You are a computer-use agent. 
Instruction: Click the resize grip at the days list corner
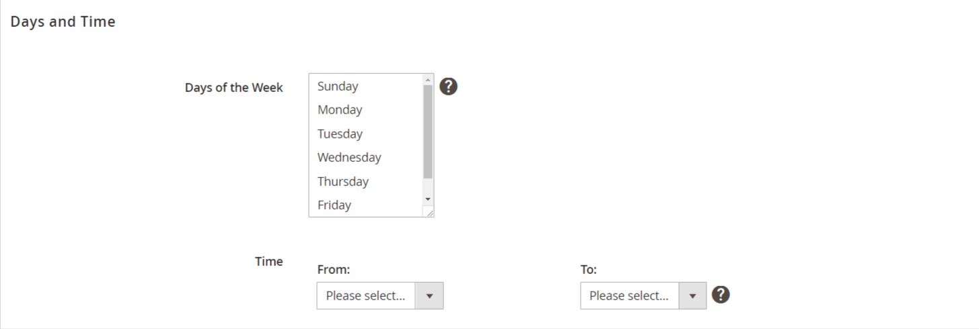[x=429, y=212]
